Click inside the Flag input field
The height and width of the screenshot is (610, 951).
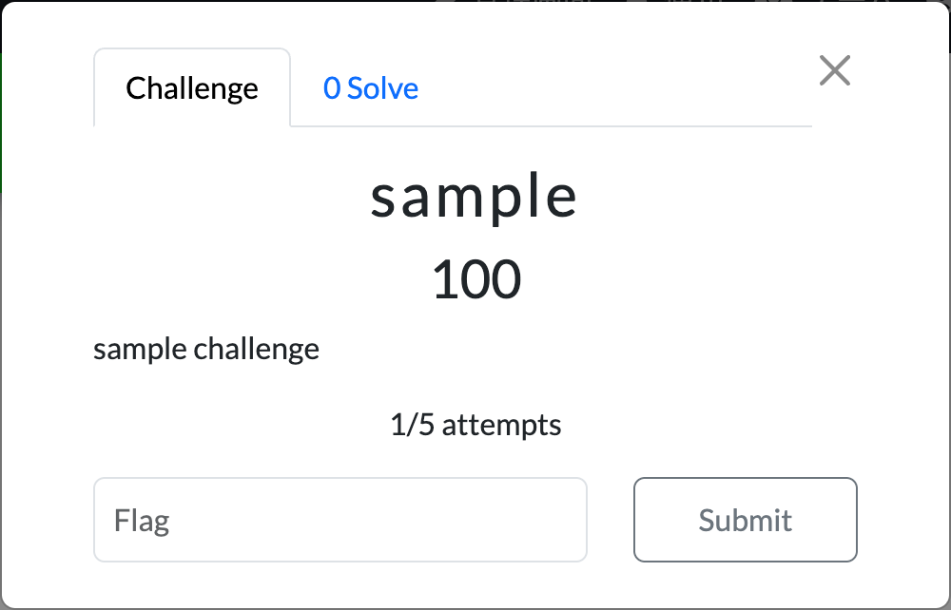pos(340,520)
